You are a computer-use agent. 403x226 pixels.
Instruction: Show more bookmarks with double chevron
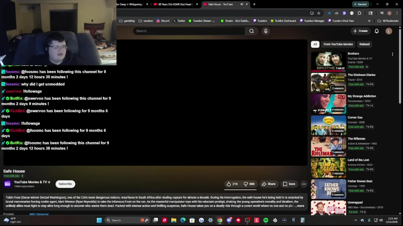369,21
